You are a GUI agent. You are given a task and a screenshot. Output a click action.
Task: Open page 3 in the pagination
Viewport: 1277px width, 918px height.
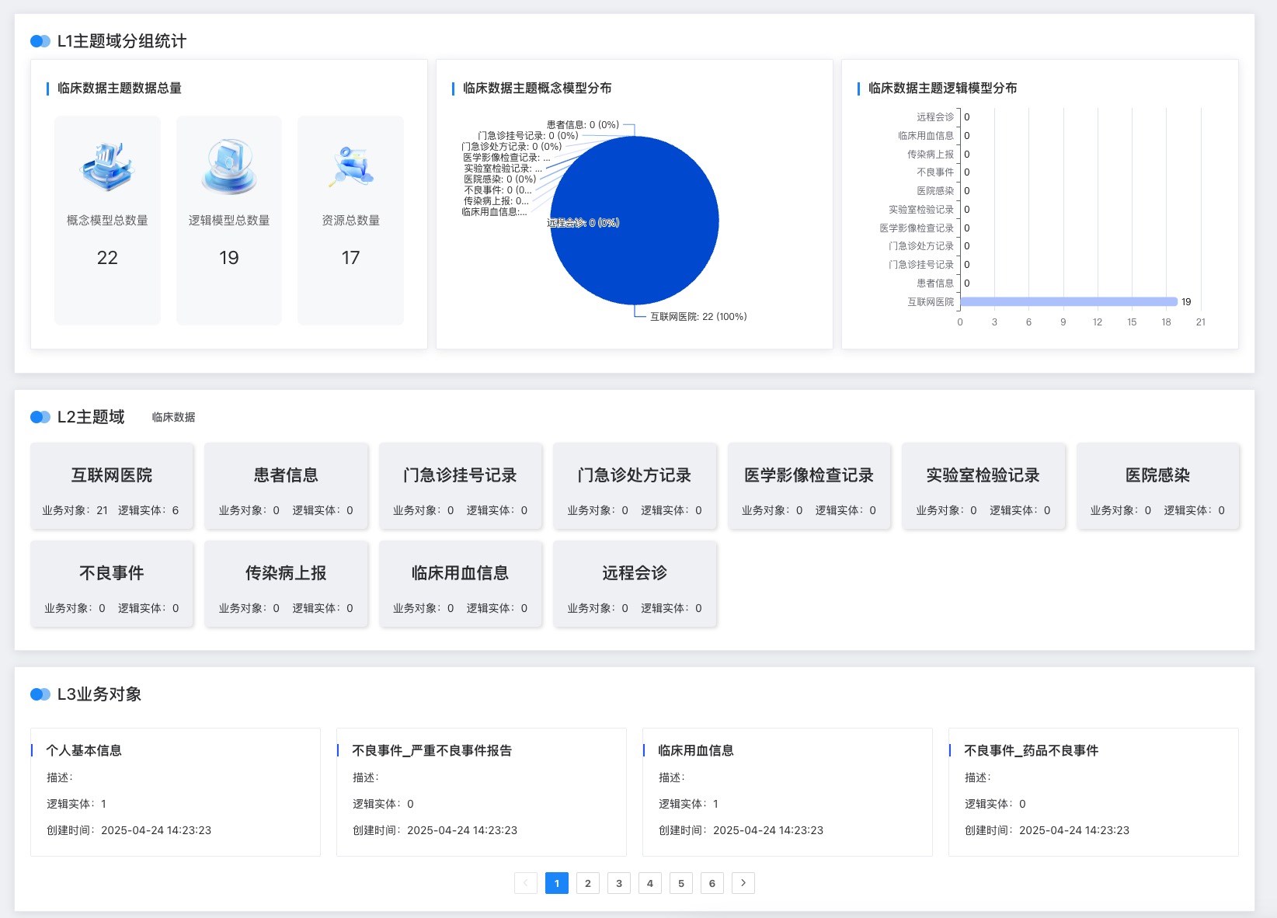point(619,883)
